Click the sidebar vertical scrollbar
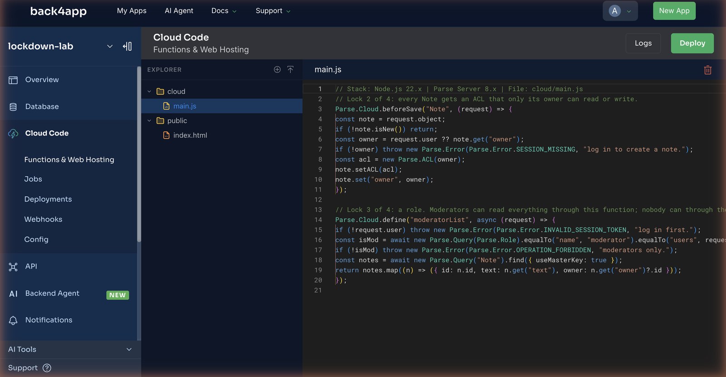726x377 pixels. (139, 154)
